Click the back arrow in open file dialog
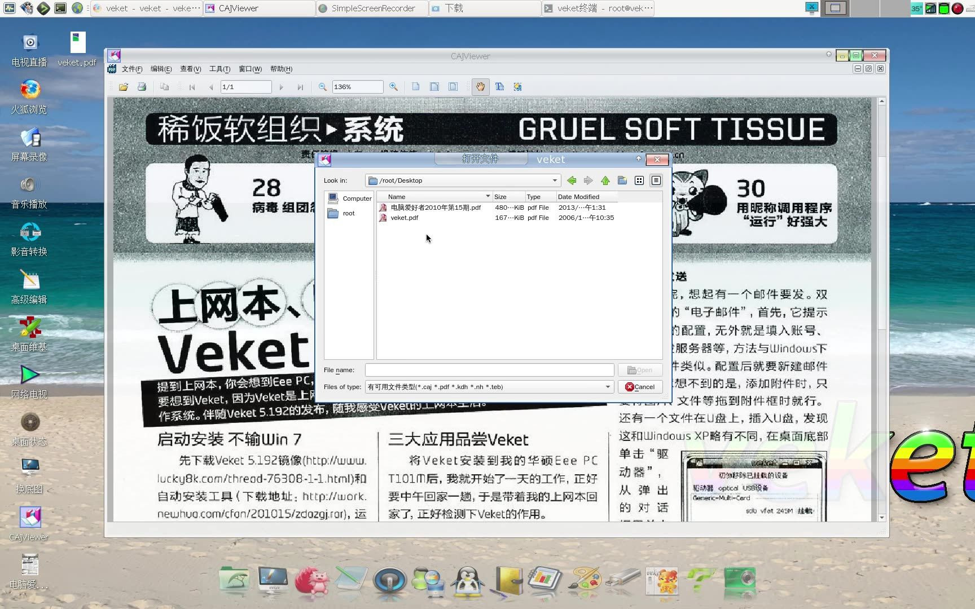The image size is (975, 609). [572, 180]
